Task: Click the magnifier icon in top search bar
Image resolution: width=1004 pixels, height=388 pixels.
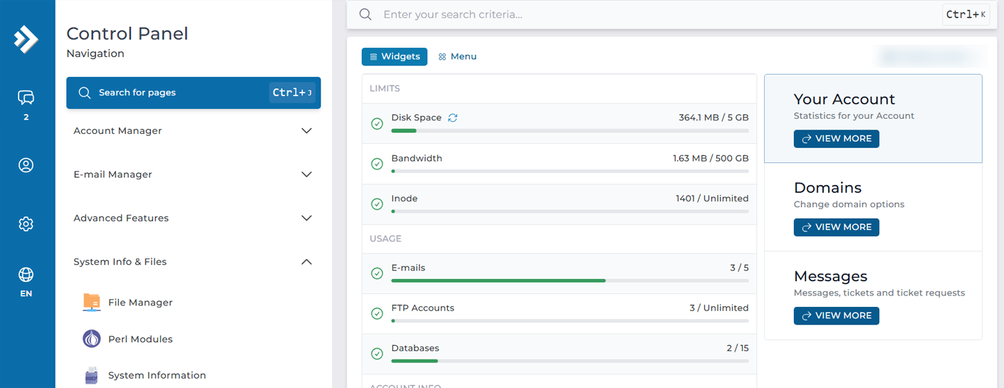Action: coord(365,14)
